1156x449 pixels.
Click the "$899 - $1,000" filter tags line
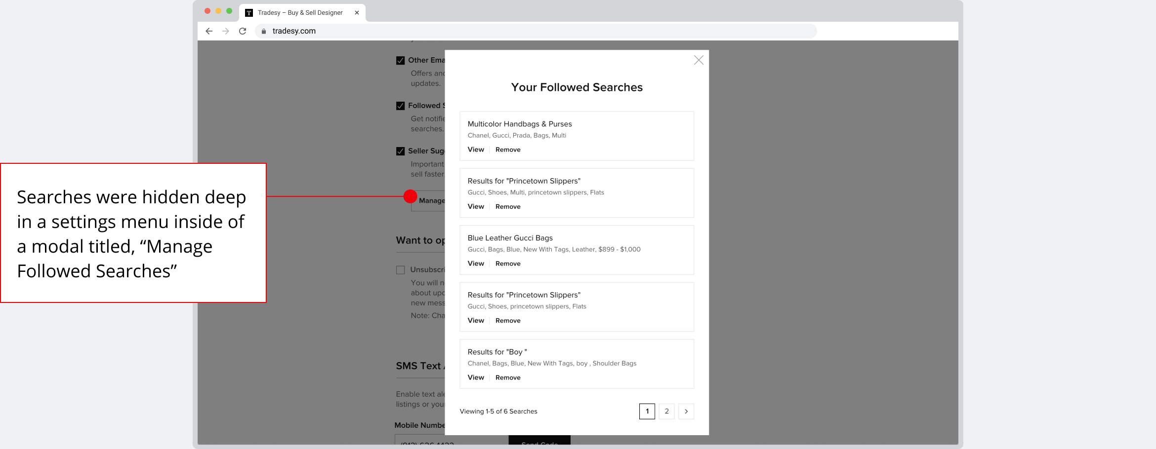click(554, 250)
